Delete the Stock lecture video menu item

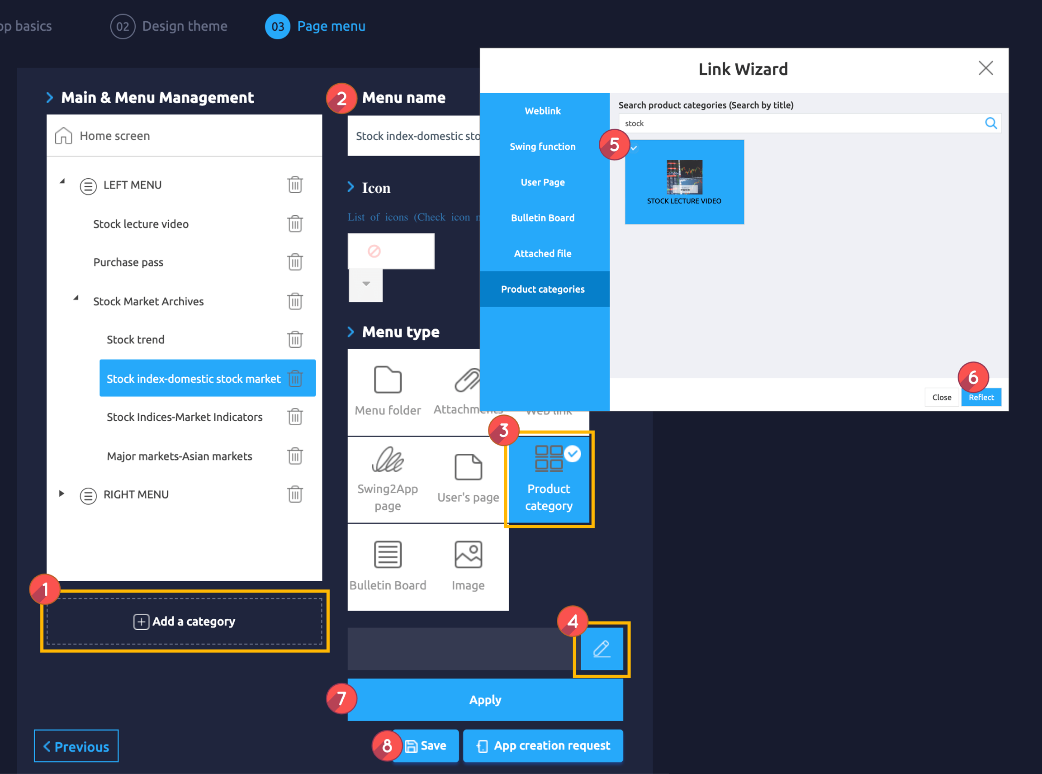click(x=294, y=224)
